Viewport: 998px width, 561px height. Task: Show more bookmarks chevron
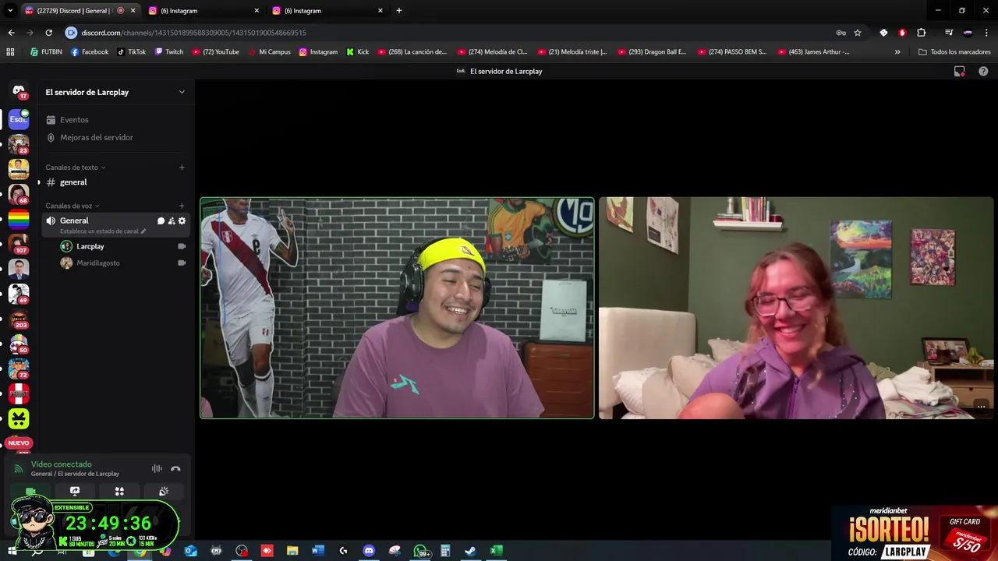(897, 52)
